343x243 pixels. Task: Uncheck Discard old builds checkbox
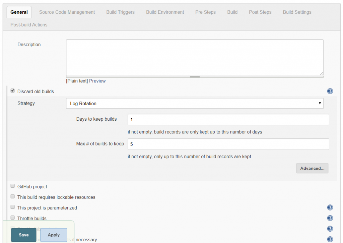point(13,90)
